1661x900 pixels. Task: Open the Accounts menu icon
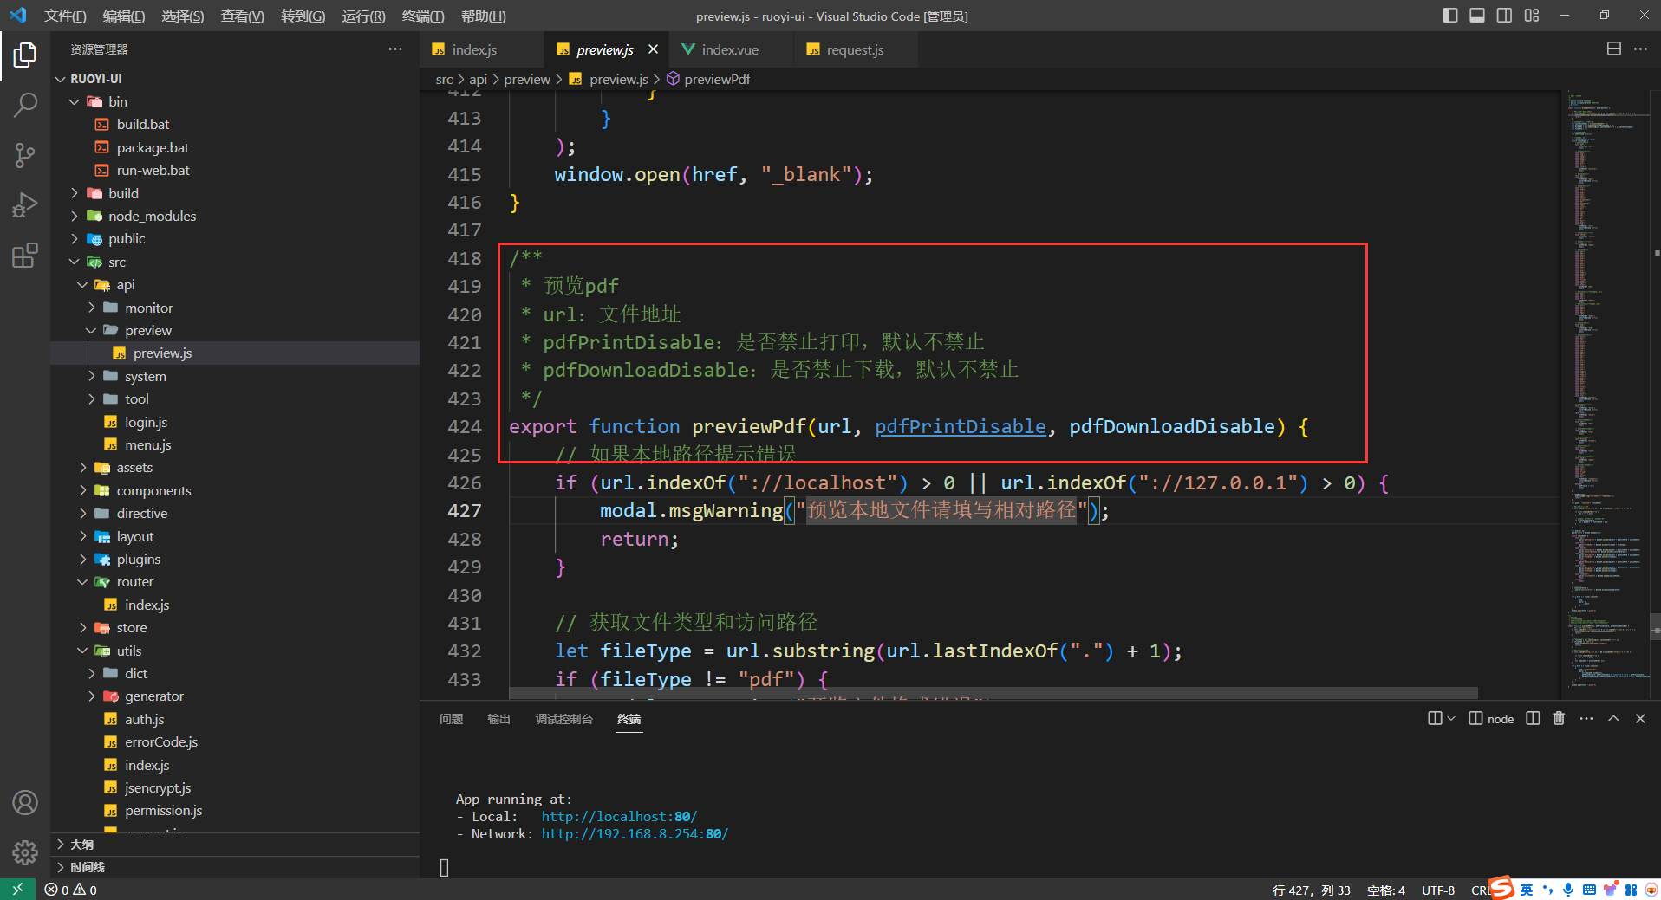pos(25,803)
